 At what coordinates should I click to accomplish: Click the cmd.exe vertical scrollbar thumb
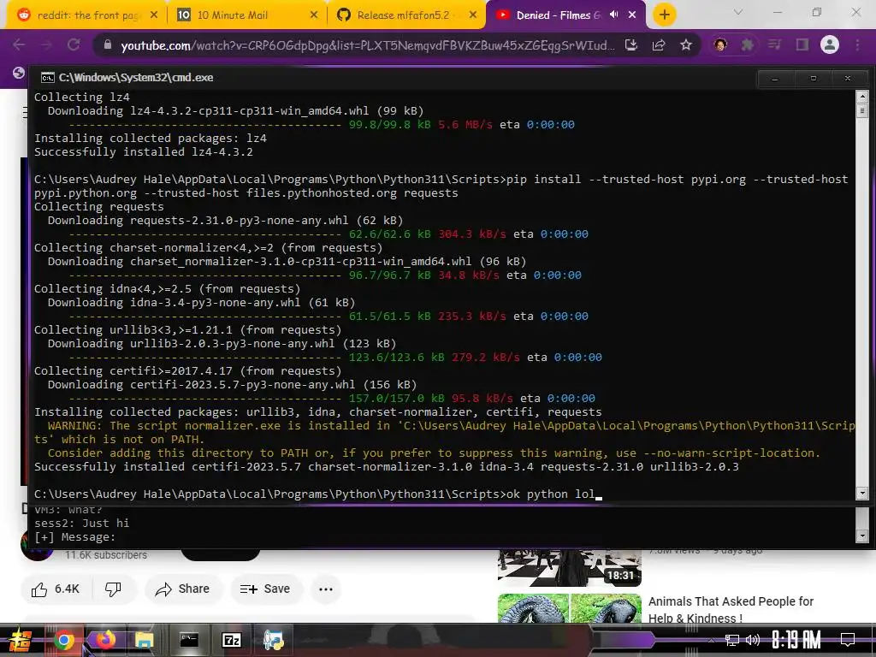[862, 110]
